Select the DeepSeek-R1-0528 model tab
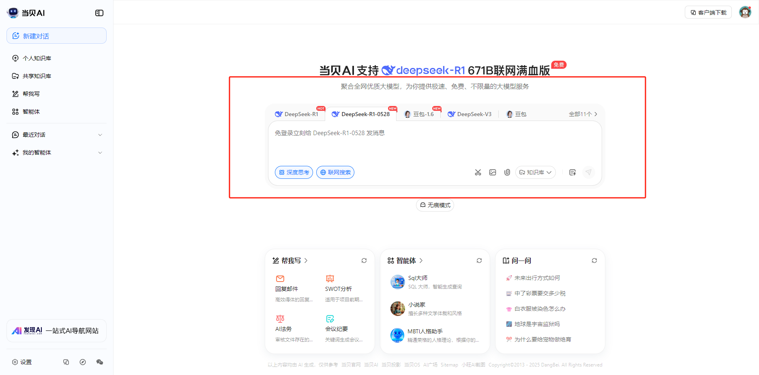 click(361, 114)
